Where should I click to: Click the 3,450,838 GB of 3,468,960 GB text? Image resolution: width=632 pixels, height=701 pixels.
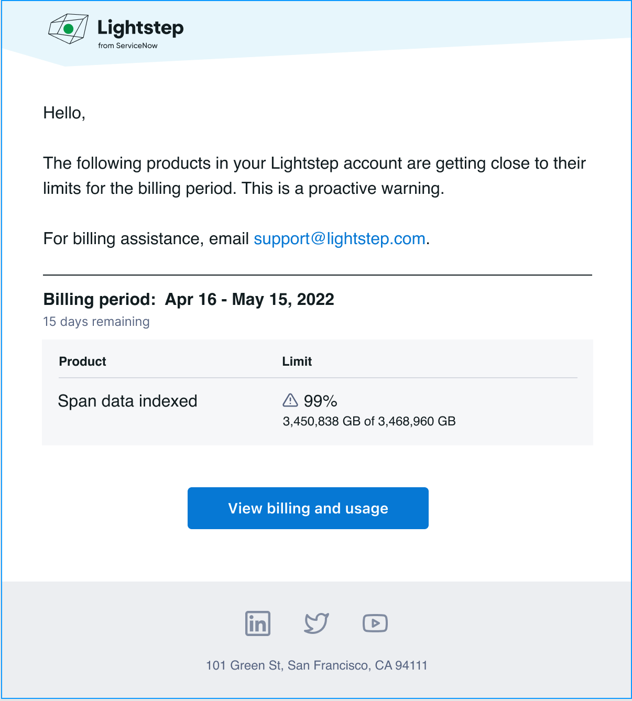click(369, 421)
